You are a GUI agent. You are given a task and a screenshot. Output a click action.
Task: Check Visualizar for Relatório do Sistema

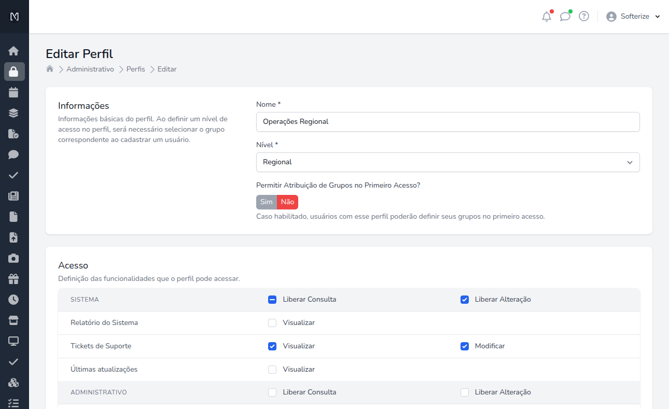pyautogui.click(x=272, y=323)
